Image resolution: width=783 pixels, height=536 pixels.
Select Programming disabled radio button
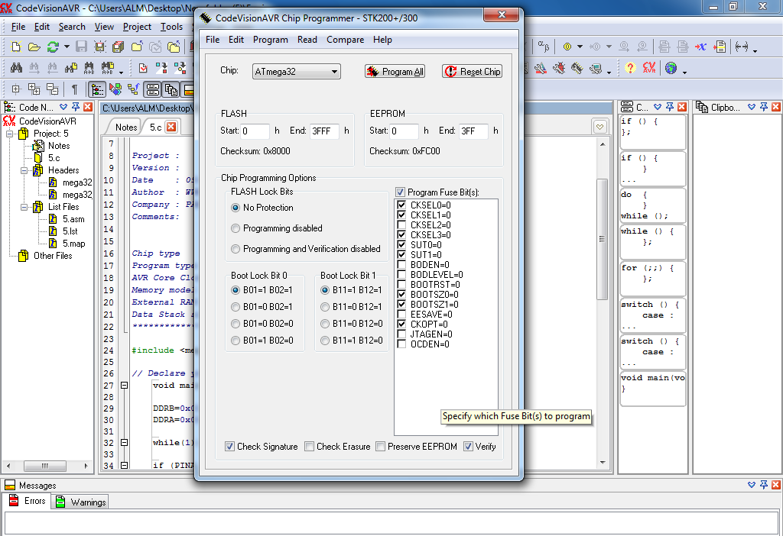[236, 228]
